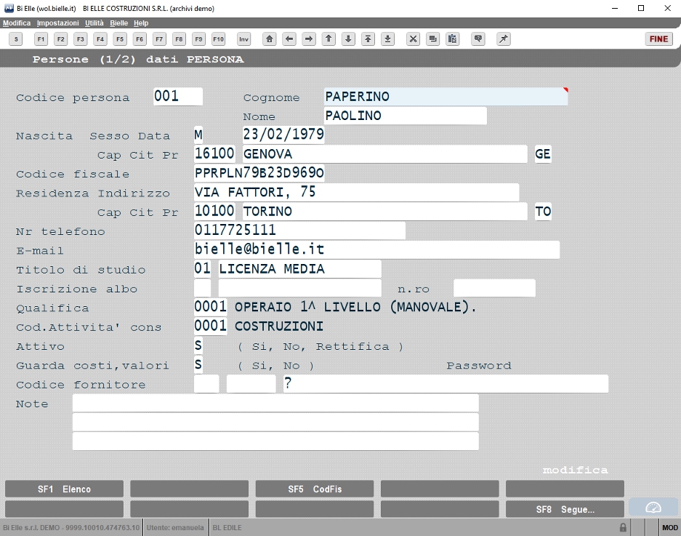Click the E-mail field bielle@bielle.it
The width and height of the screenshot is (681, 536).
pos(376,249)
